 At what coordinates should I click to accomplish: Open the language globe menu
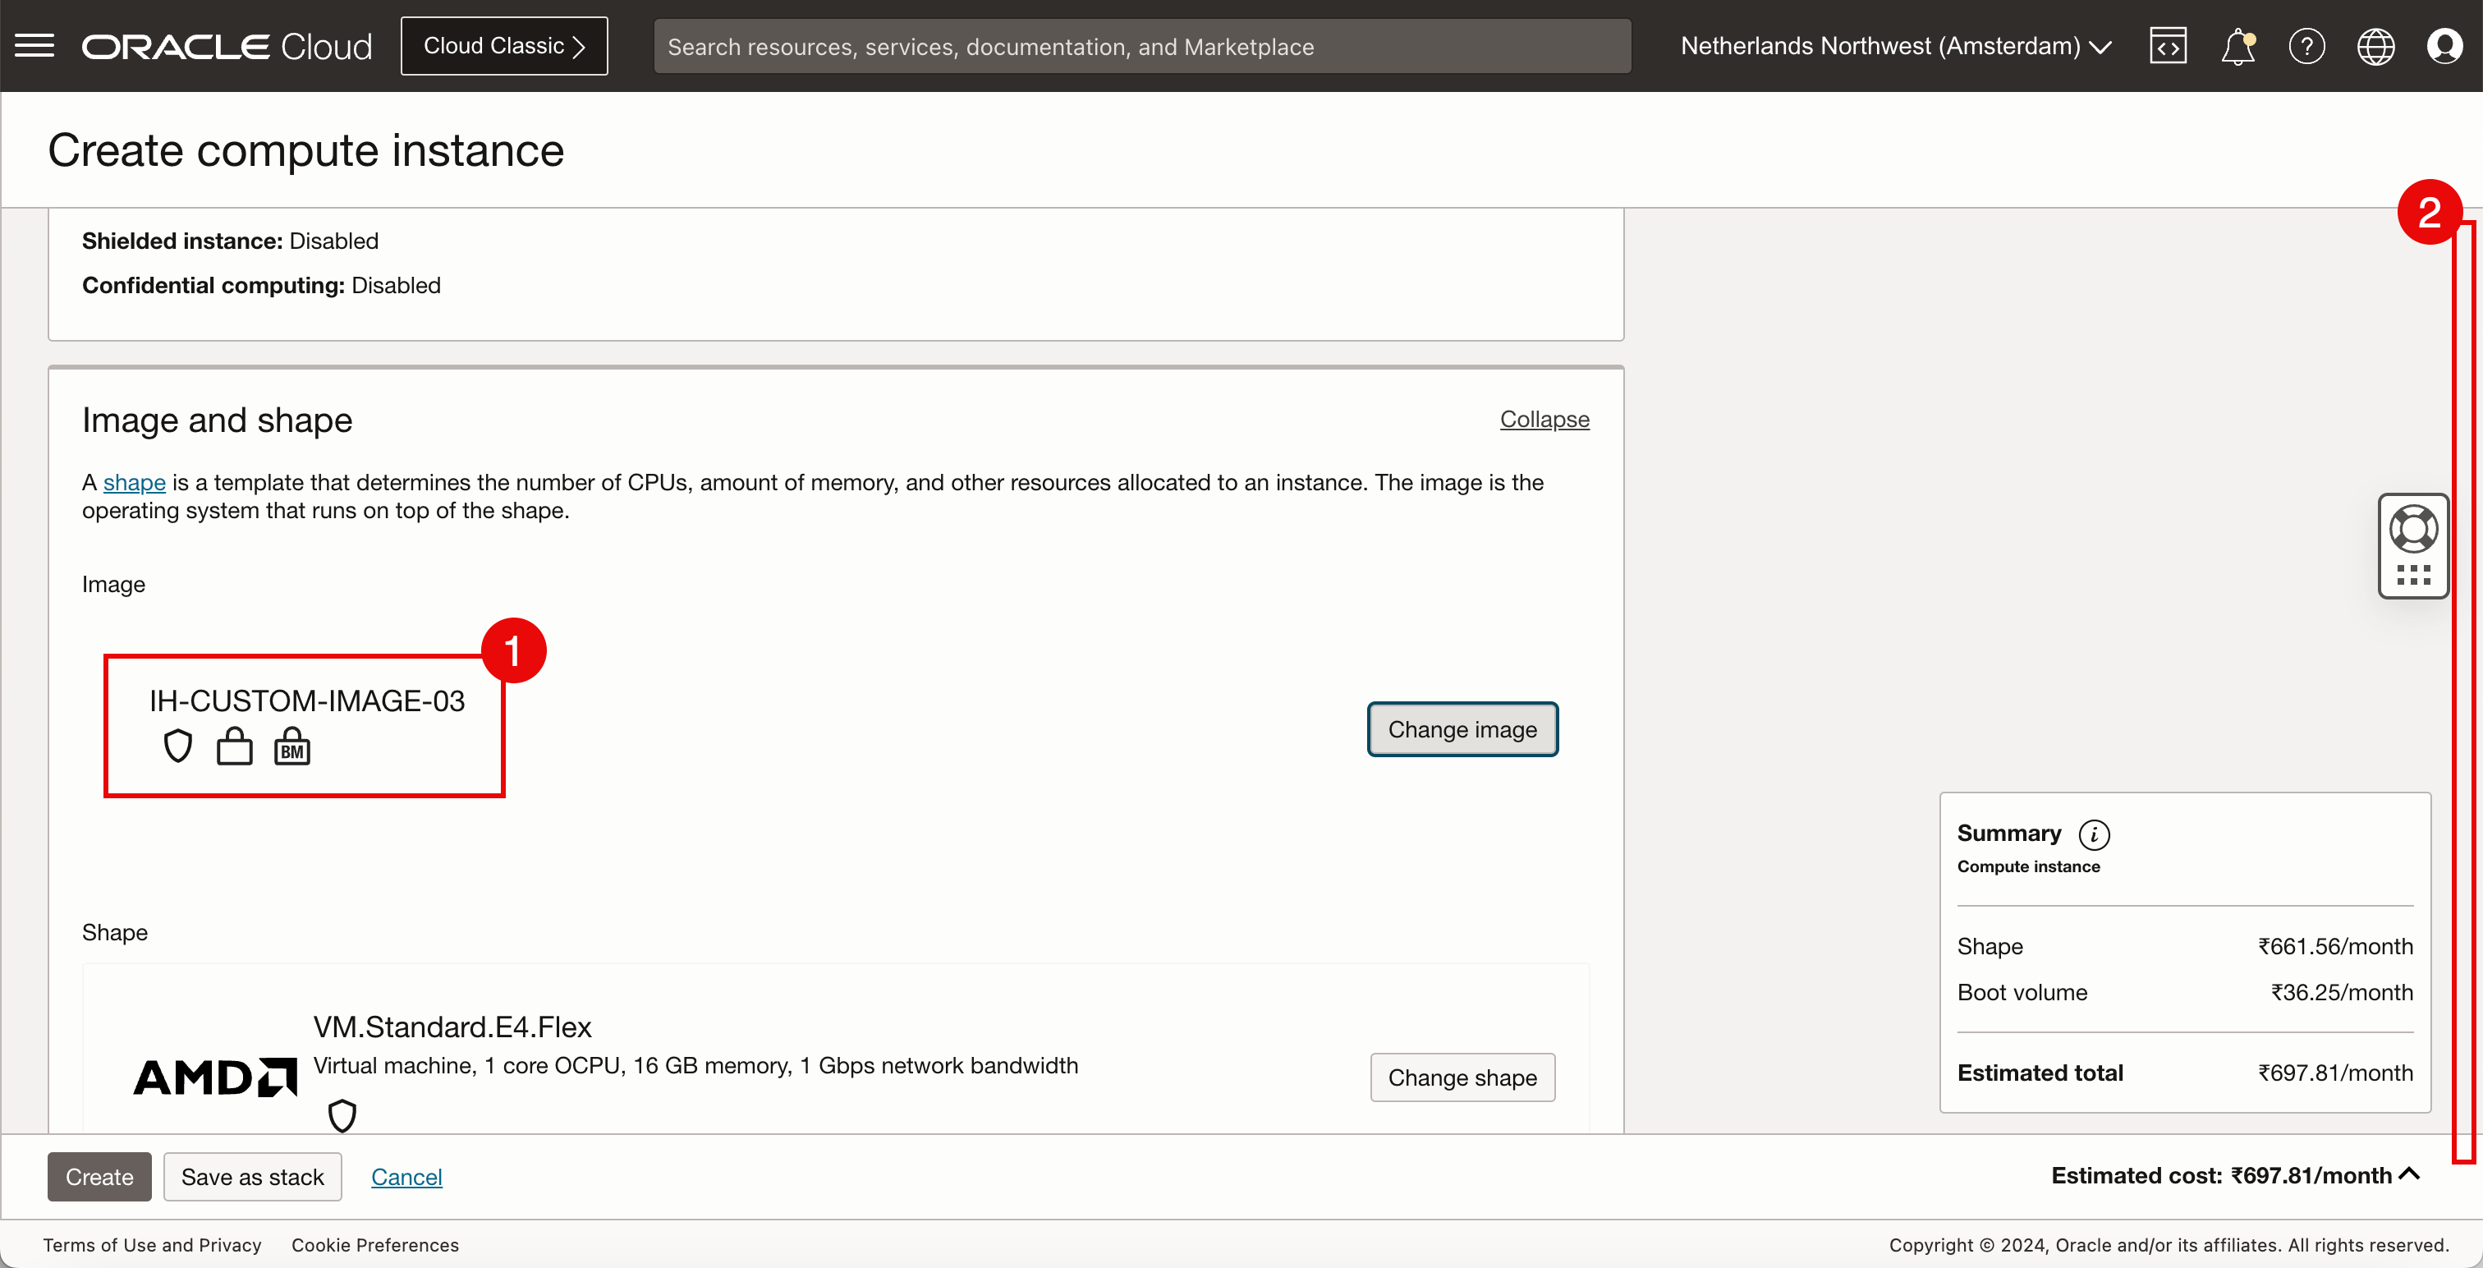pos(2375,45)
